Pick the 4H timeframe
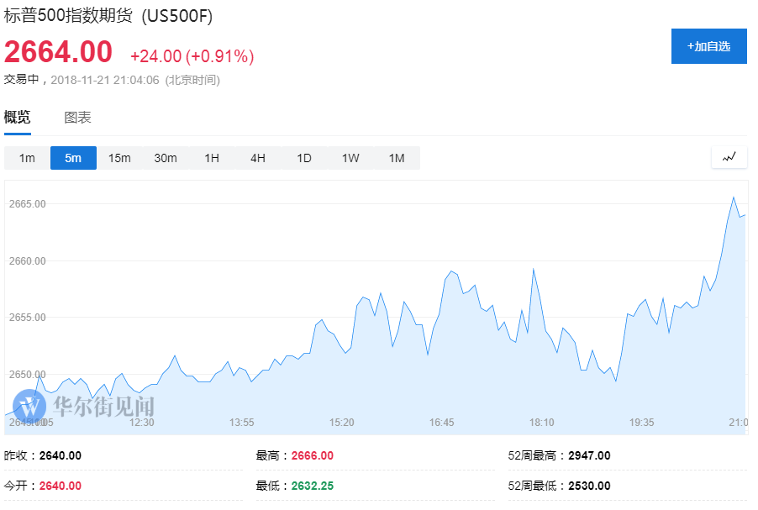This screenshot has height=510, width=758. 258,158
